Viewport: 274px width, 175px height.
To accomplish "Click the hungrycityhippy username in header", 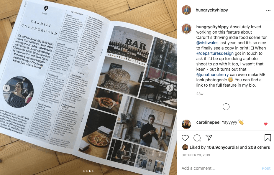I will click(x=211, y=10).
